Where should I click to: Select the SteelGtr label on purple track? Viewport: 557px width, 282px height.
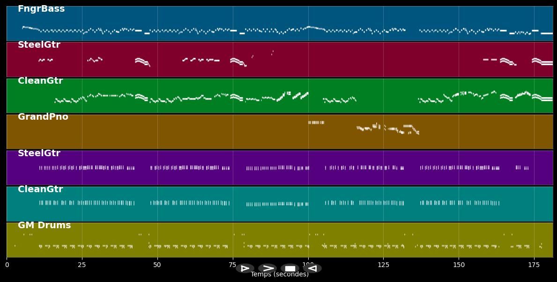(39, 153)
